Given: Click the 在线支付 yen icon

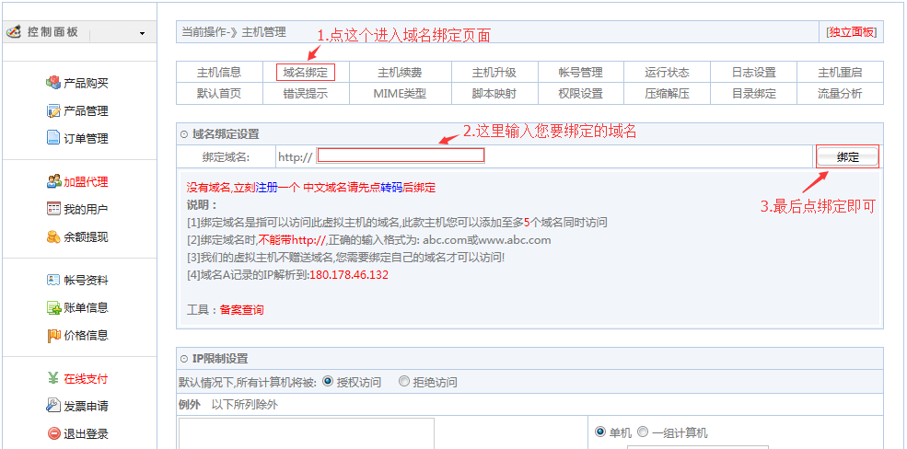Looking at the screenshot, I should point(53,378).
